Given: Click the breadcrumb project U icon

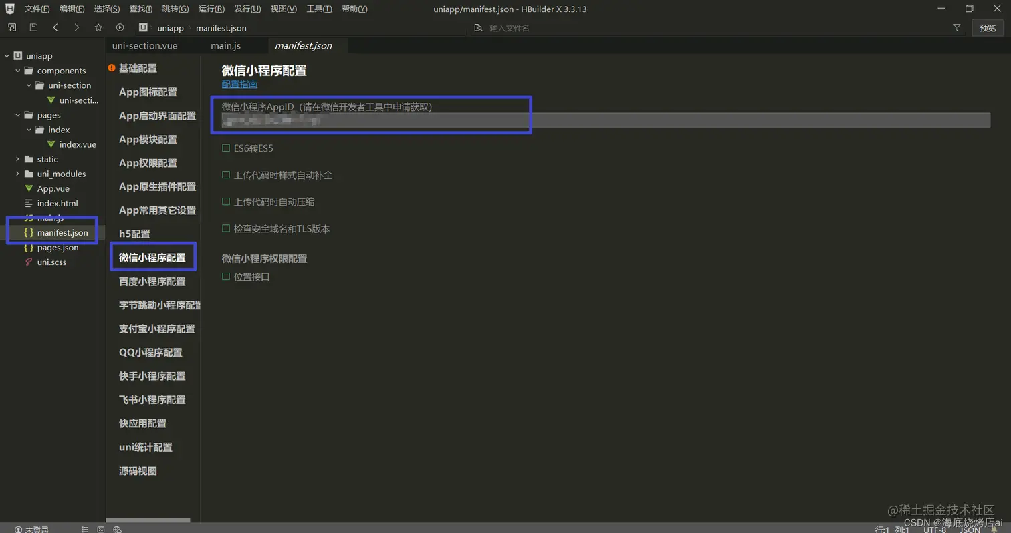Looking at the screenshot, I should tap(143, 27).
